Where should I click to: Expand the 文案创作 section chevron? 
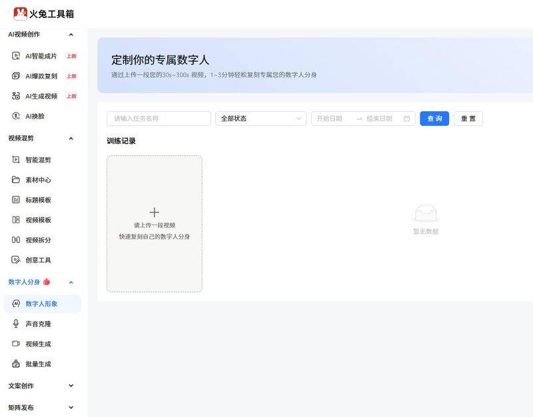(71, 386)
